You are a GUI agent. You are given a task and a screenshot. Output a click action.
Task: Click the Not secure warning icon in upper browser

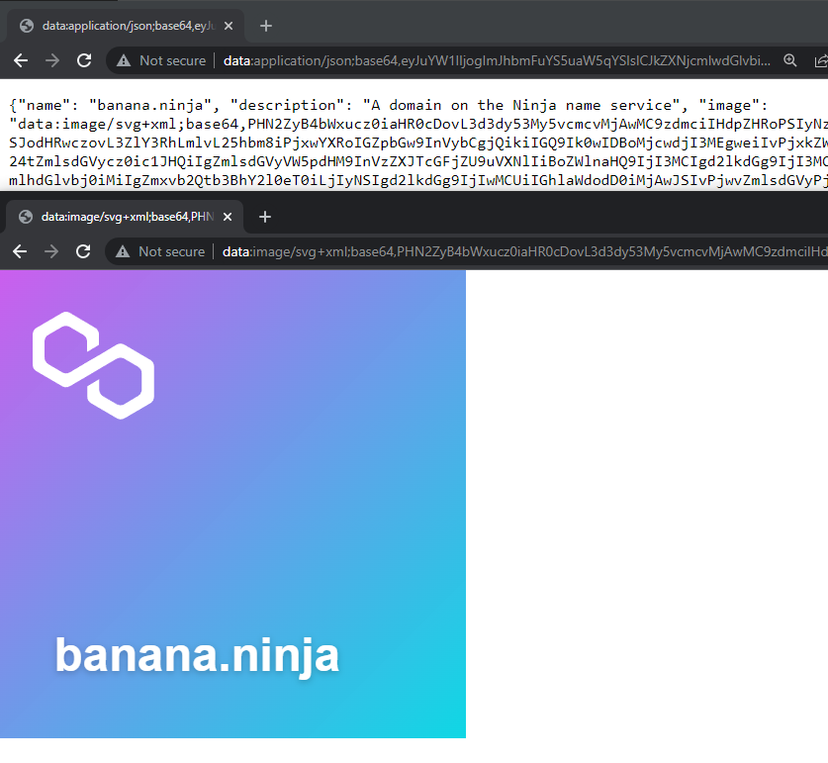(124, 60)
